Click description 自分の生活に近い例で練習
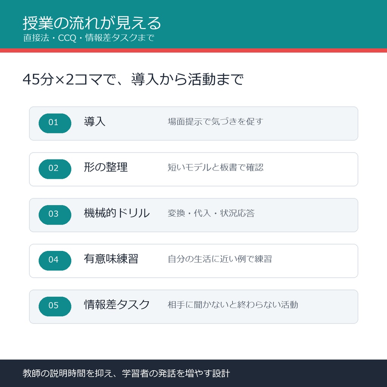Screen dimensions: 387x387 click(x=220, y=259)
